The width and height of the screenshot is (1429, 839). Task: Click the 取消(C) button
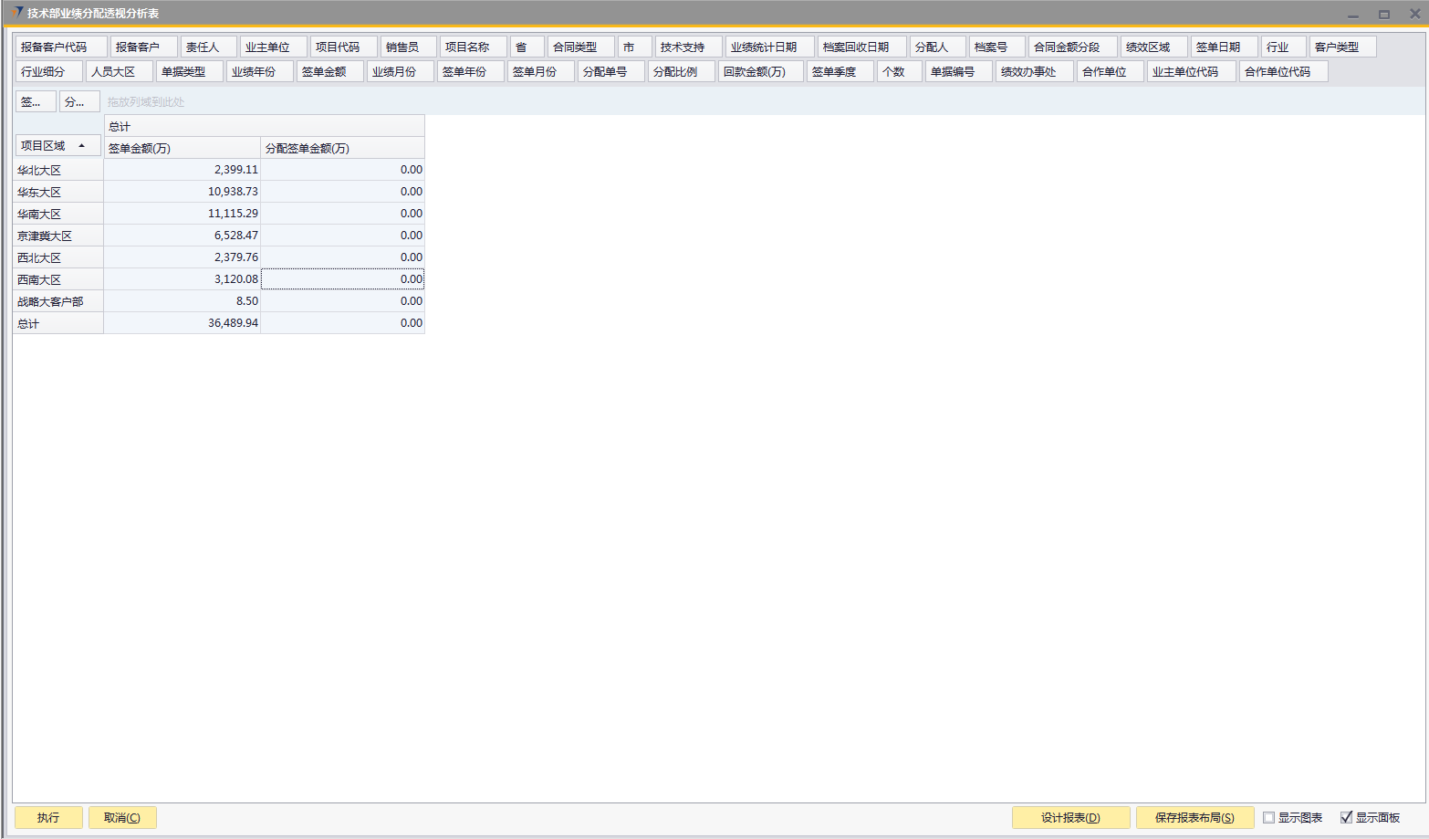point(122,817)
